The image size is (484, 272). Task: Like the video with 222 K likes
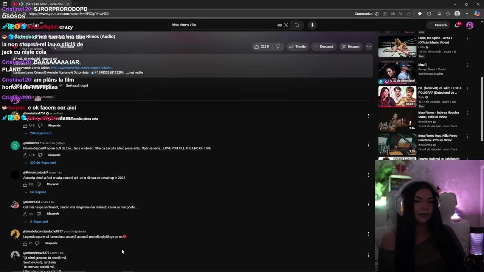[262, 46]
